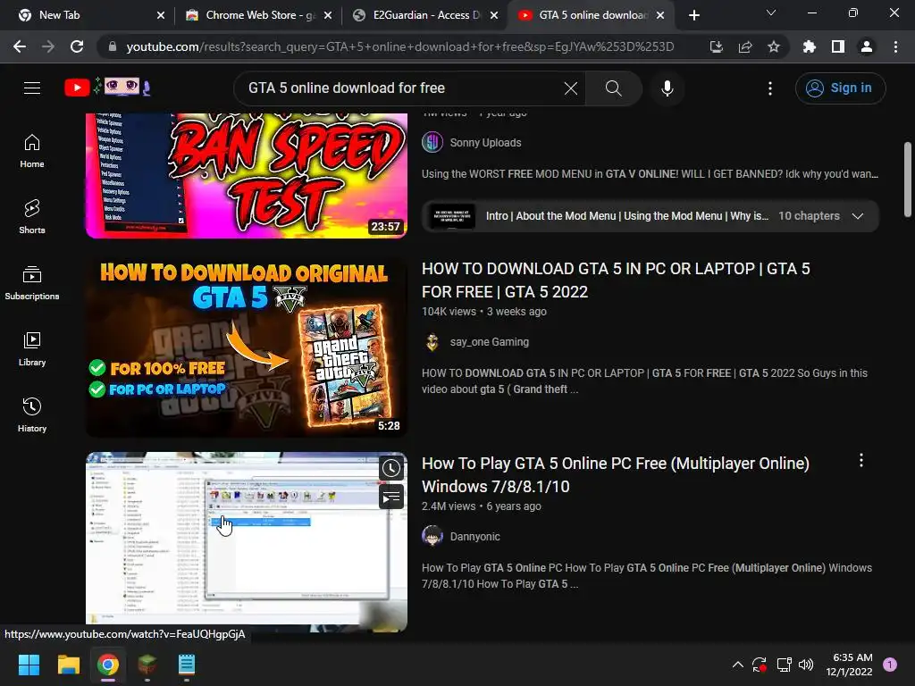Open YouTube settings three-dot menu
The image size is (915, 686).
tap(769, 88)
